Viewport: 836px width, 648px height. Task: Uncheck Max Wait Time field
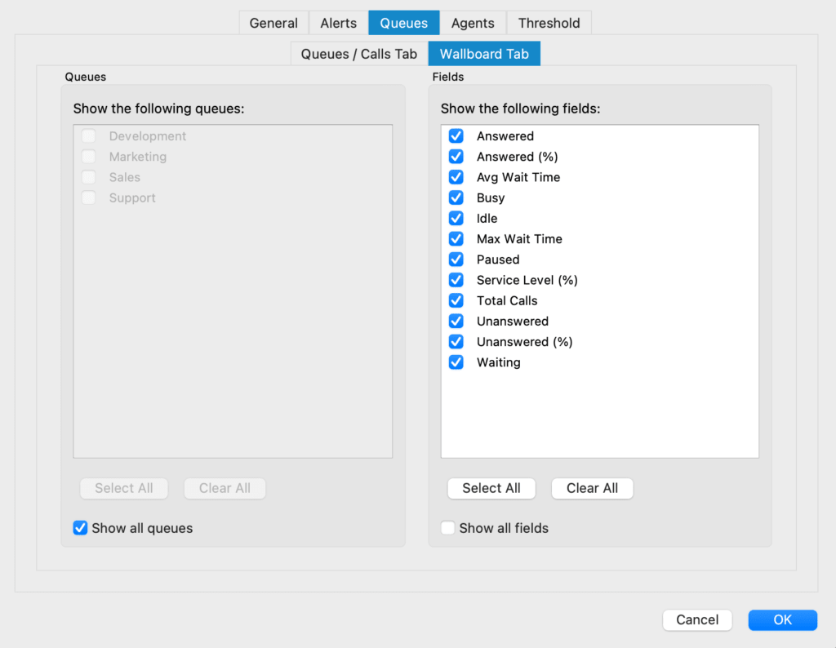456,239
